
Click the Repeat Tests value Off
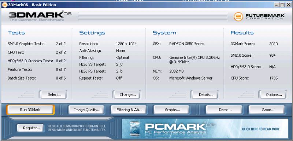(119, 78)
